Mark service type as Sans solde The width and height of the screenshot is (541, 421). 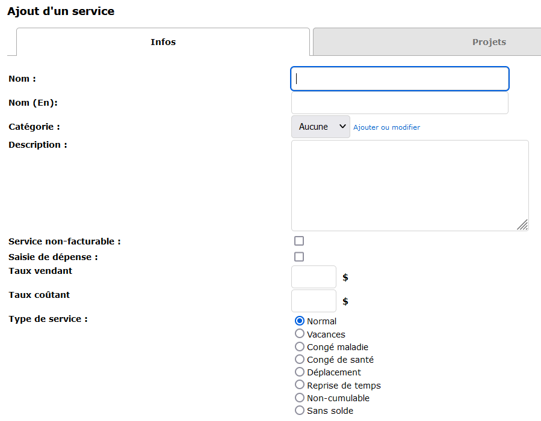tap(300, 410)
